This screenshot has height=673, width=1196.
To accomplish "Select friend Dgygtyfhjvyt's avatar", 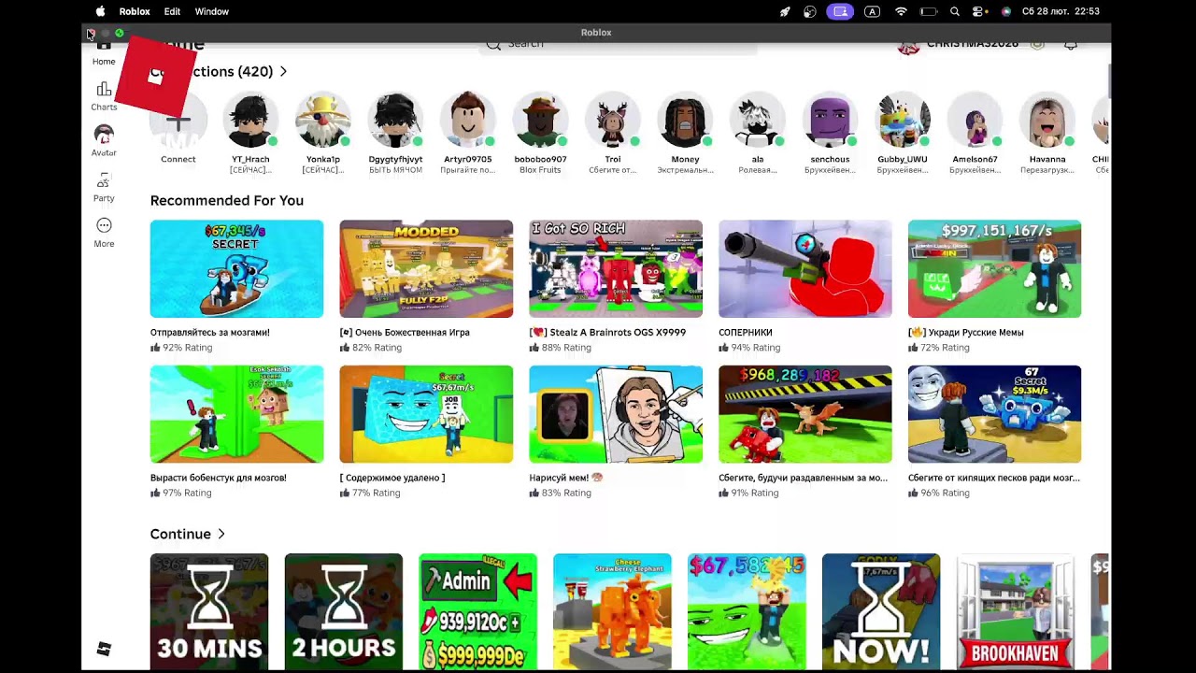I will pos(395,120).
